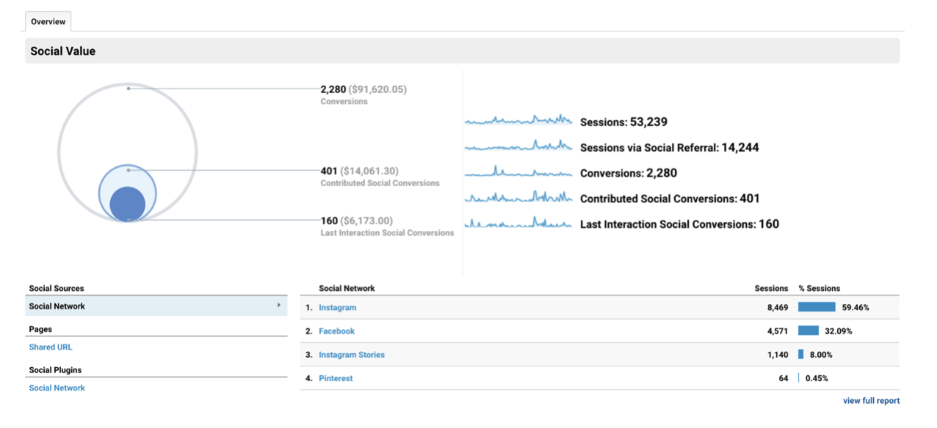Click the Last Interaction Social Conversions sparkline

coord(518,224)
